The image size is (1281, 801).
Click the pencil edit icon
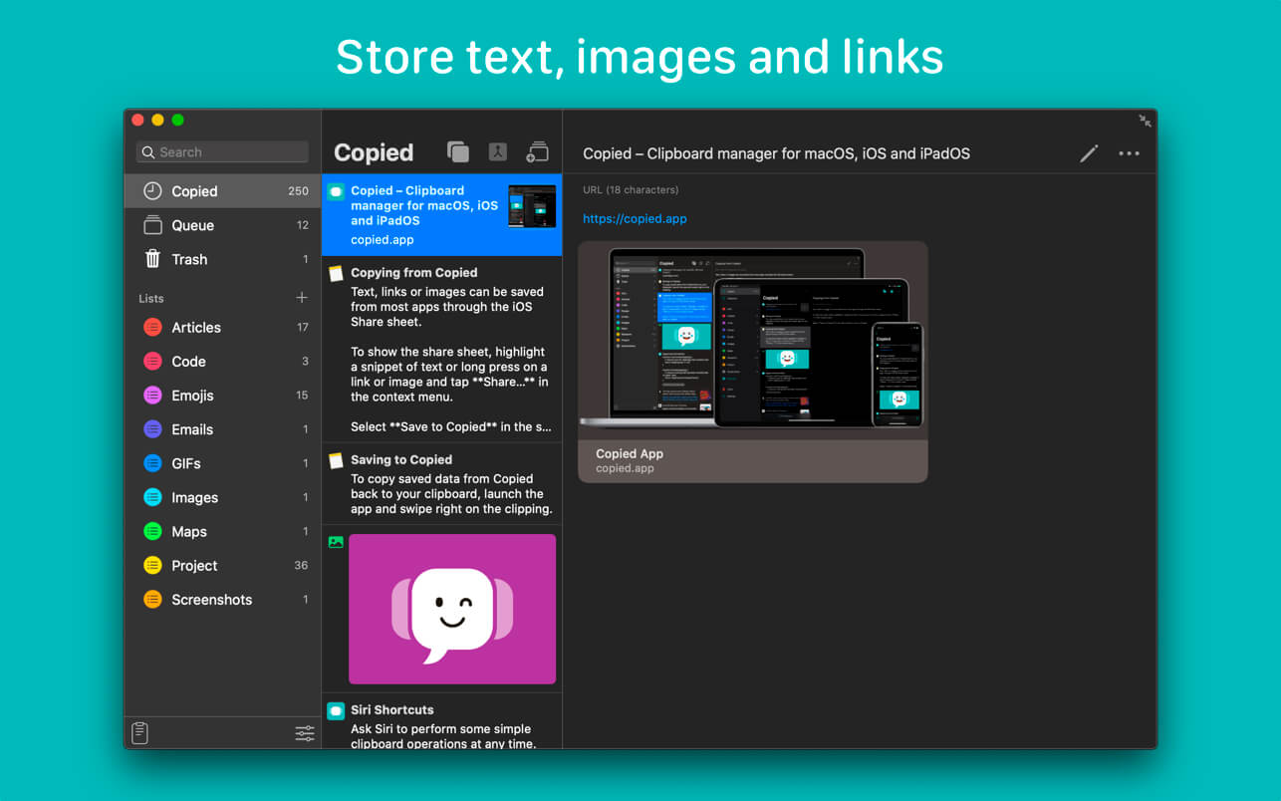click(x=1089, y=153)
